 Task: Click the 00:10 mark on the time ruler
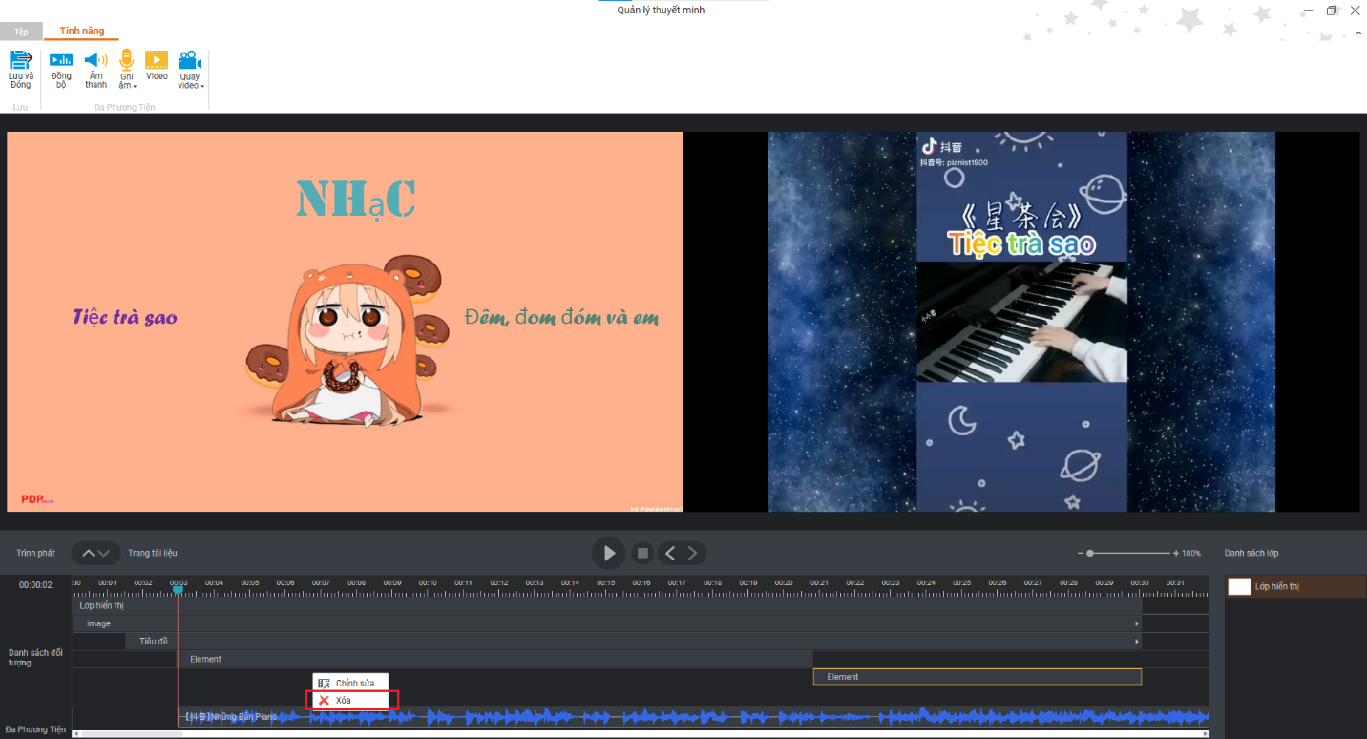(x=428, y=582)
